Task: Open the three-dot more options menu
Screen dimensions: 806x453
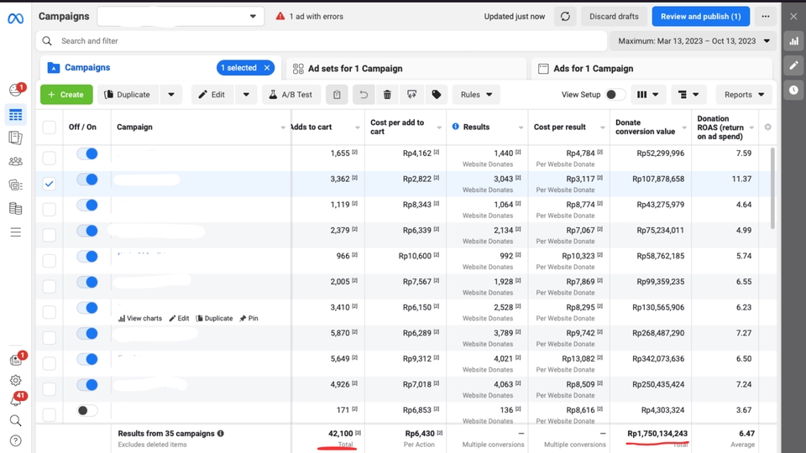Action: [766, 17]
